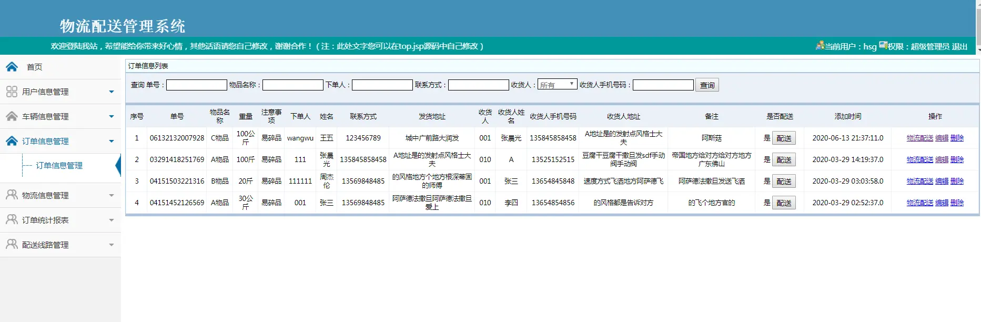Click 收货人姓名 张晨光 cell
The image size is (981, 322).
pos(511,138)
